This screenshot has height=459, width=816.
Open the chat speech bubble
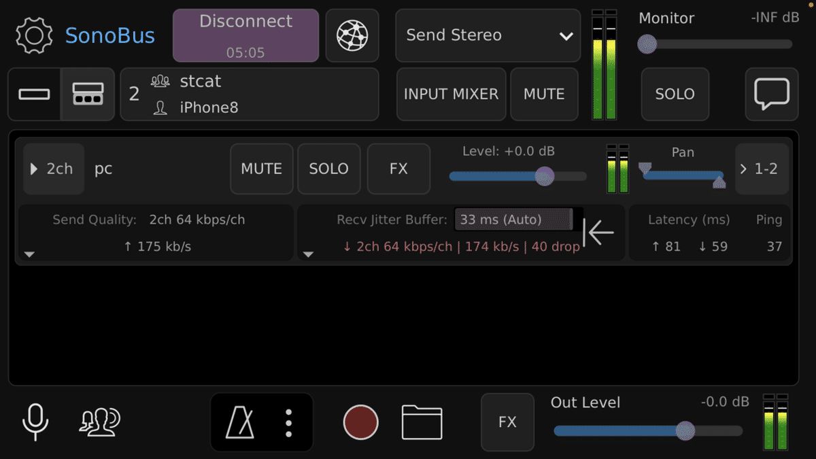[x=772, y=94]
